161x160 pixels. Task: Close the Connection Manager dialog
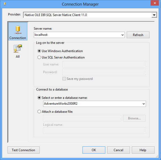[x=155, y=3]
